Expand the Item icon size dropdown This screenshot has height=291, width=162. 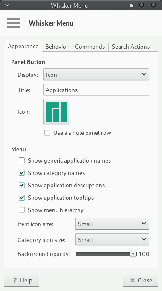pyautogui.click(x=112, y=224)
